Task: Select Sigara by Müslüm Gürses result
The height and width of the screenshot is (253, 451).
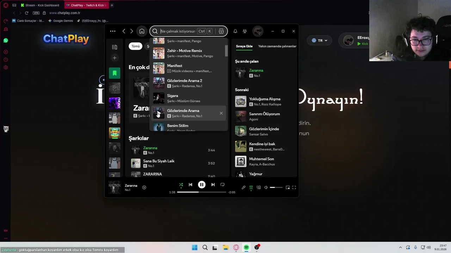Action: pyautogui.click(x=189, y=98)
